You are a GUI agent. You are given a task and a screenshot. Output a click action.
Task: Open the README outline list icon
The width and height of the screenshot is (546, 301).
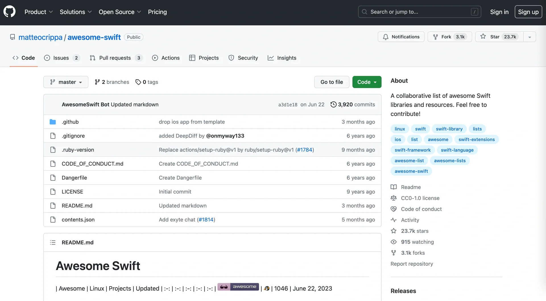click(x=53, y=242)
